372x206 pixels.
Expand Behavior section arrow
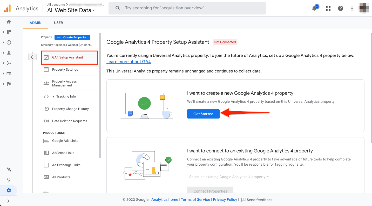tap(4, 73)
